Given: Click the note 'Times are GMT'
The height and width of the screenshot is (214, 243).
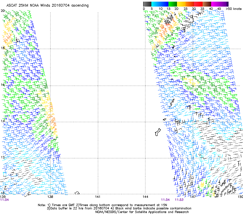Looking at the screenshot, I should [63, 205].
